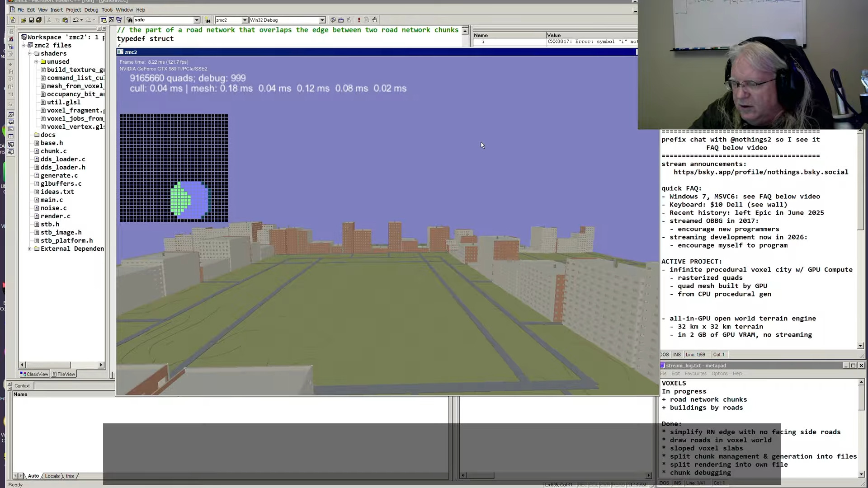Click the Build toolbar icon
868x488 pixels.
341,20
